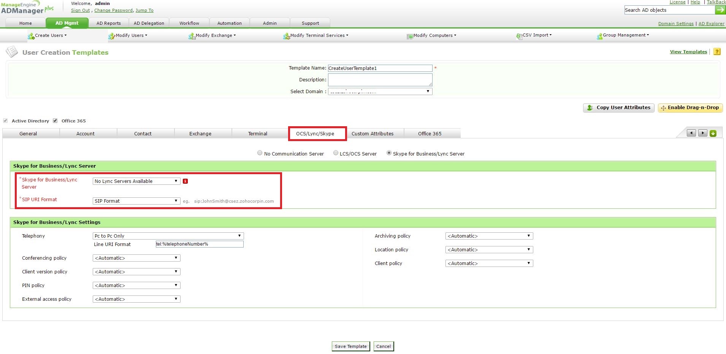Image resolution: width=726 pixels, height=354 pixels.
Task: Toggle the Office 365 checkbox
Action: tap(55, 121)
